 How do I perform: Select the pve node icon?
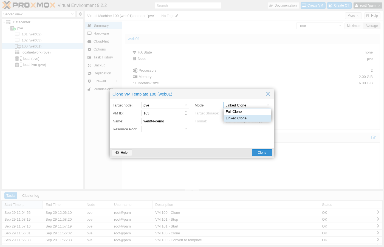tap(13, 28)
